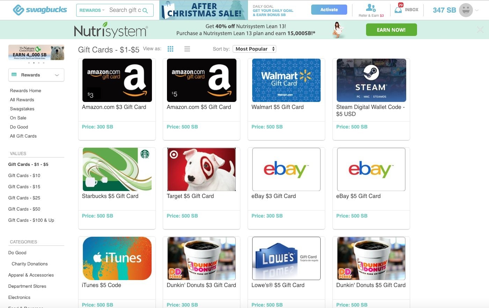Switch to list view icon
Image resolution: width=489 pixels, height=308 pixels.
[187, 49]
